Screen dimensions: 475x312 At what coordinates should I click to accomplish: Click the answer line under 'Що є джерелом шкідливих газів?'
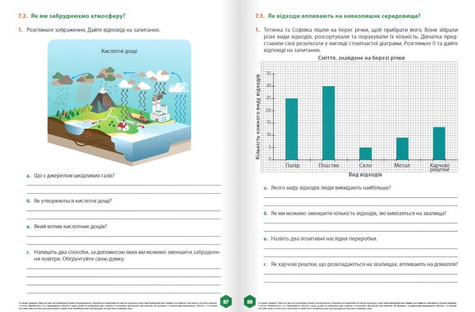[123, 185]
